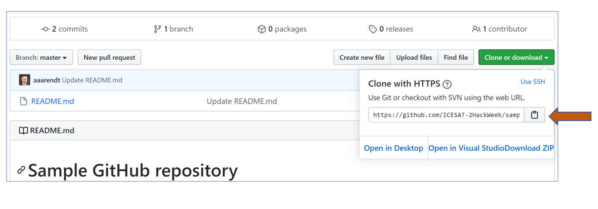Start a New pull request
598x209 pixels.
(x=109, y=58)
